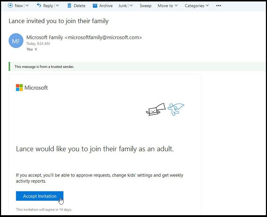
Task: Click Sweep in the toolbar
Action: tap(145, 6)
